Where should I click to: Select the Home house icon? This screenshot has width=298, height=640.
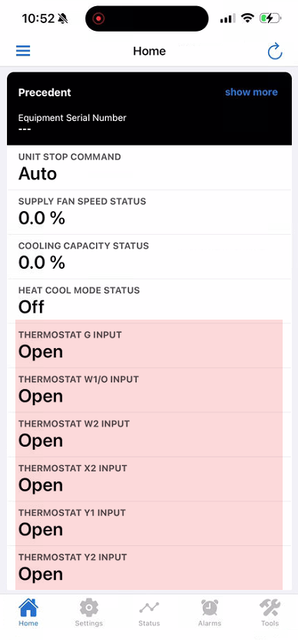[28, 607]
